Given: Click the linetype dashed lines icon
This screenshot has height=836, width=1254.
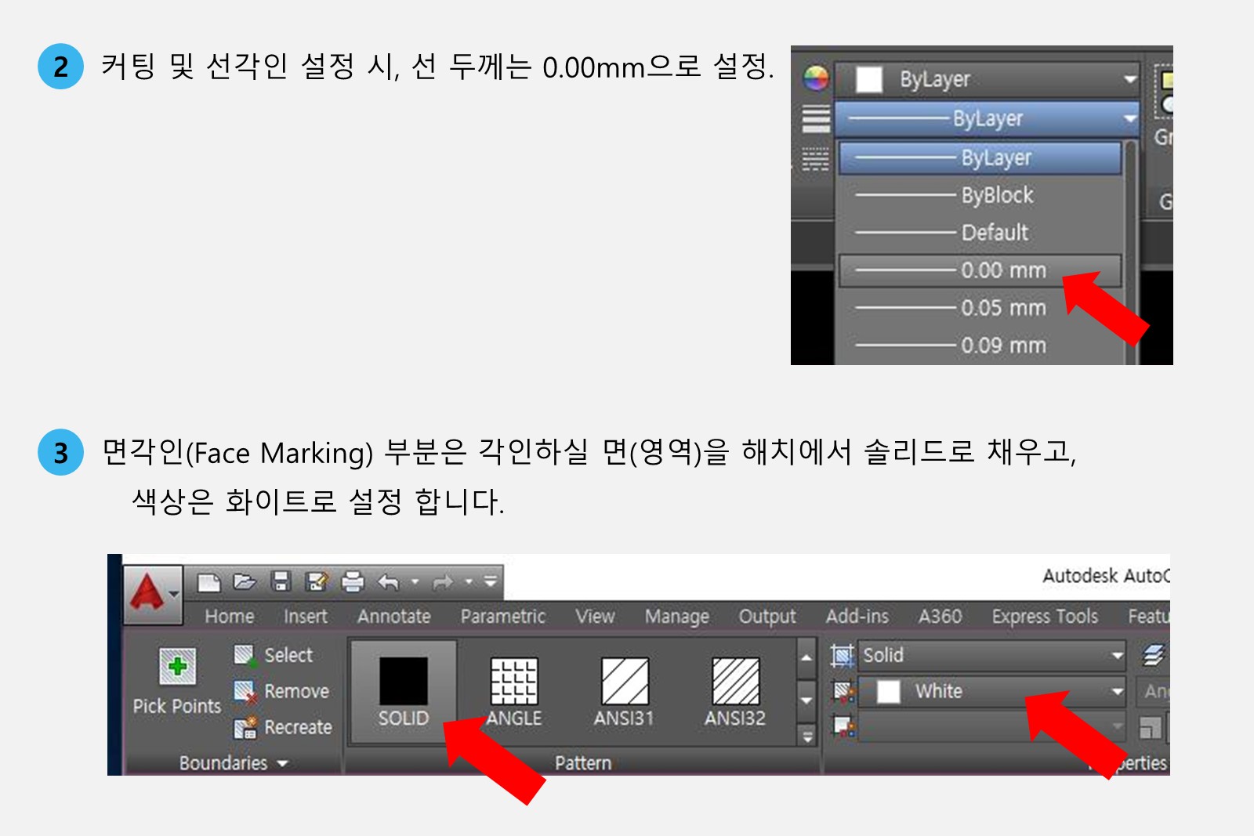Looking at the screenshot, I should click(x=815, y=159).
